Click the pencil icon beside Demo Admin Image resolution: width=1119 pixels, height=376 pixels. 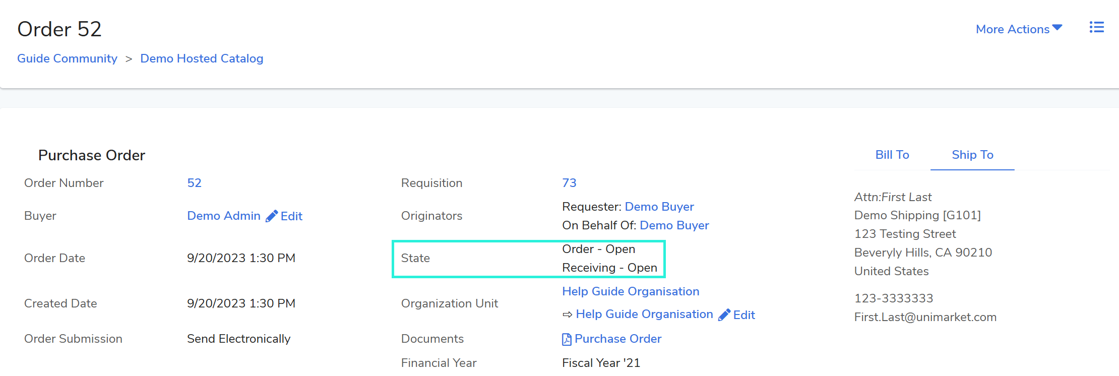pyautogui.click(x=272, y=216)
